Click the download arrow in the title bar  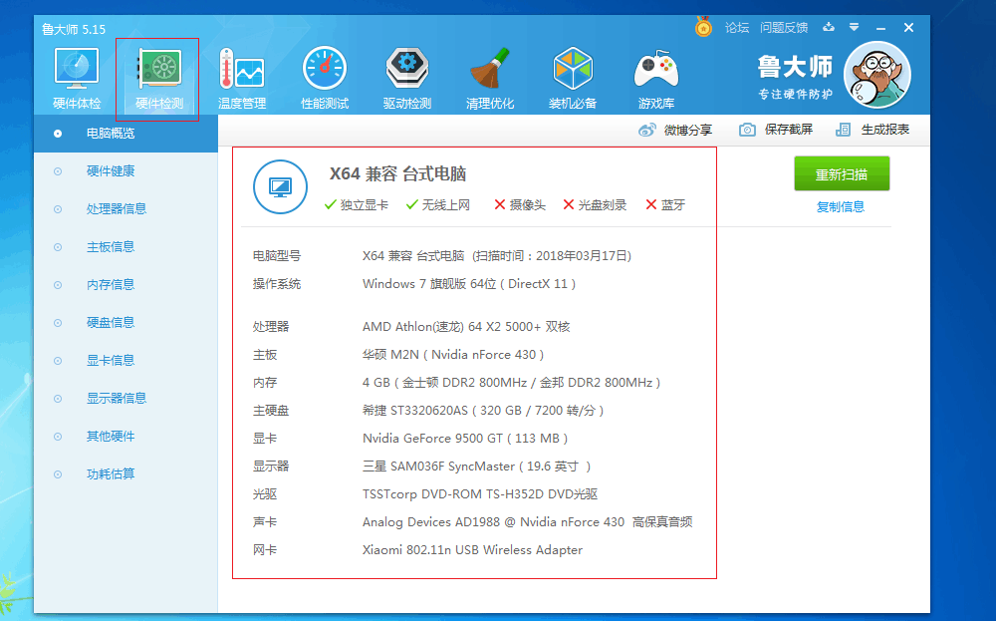click(827, 27)
